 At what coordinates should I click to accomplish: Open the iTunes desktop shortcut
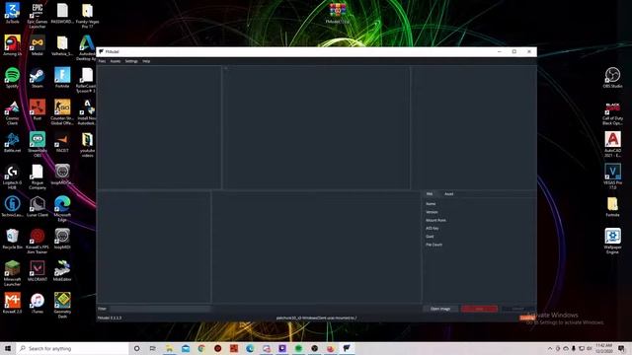(38, 303)
